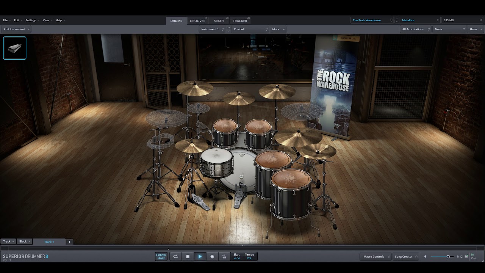485x273 pixels.
Task: Open the Edit menu
Action: 18,20
